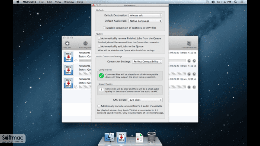Close the Preferences window

point(94,5)
